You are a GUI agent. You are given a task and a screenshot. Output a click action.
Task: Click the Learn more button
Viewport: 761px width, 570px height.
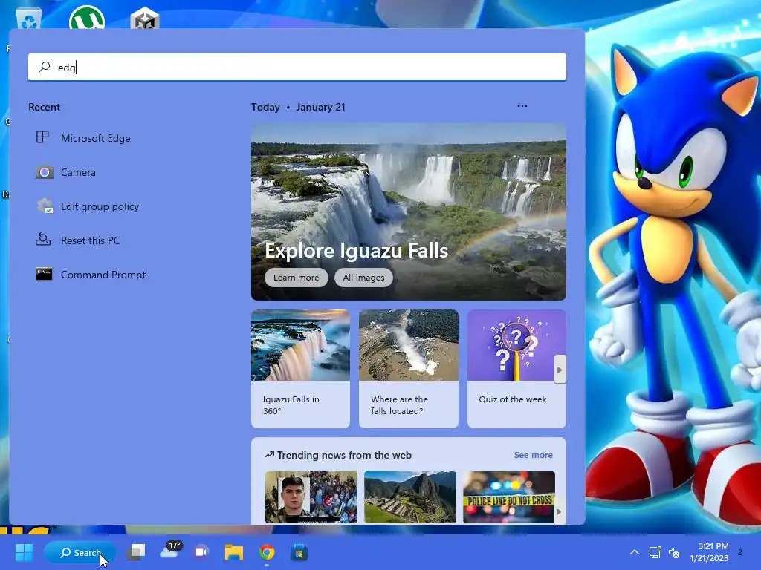click(x=296, y=278)
